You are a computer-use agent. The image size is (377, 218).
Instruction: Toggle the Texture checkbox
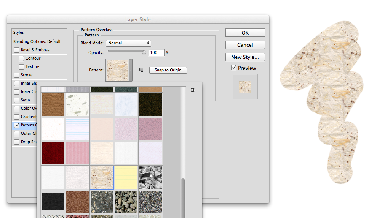pyautogui.click(x=21, y=67)
